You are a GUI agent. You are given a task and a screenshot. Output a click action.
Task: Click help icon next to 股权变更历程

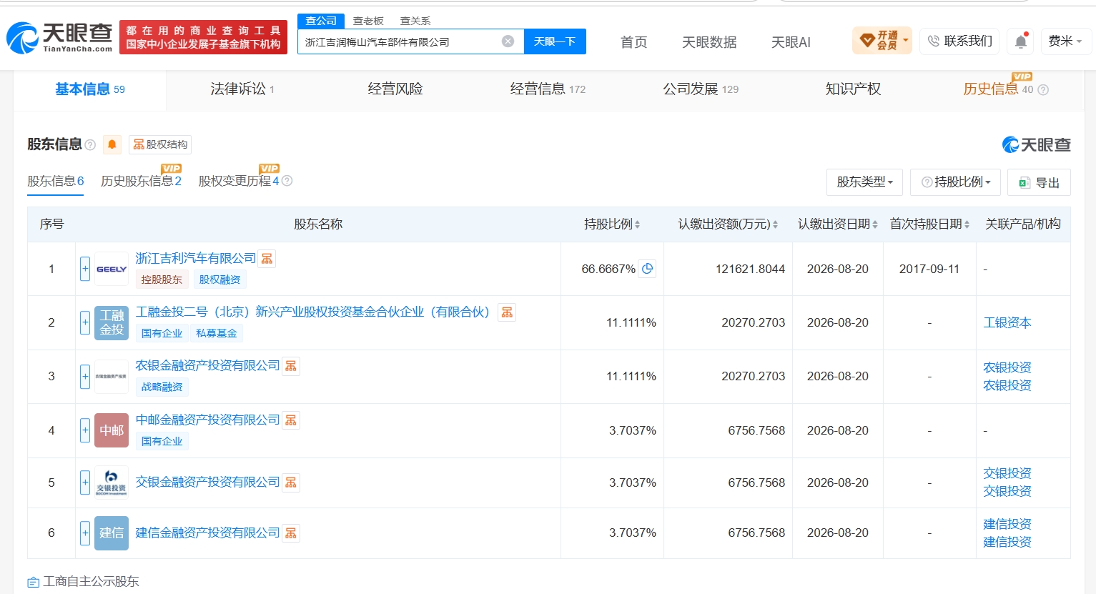pyautogui.click(x=287, y=181)
